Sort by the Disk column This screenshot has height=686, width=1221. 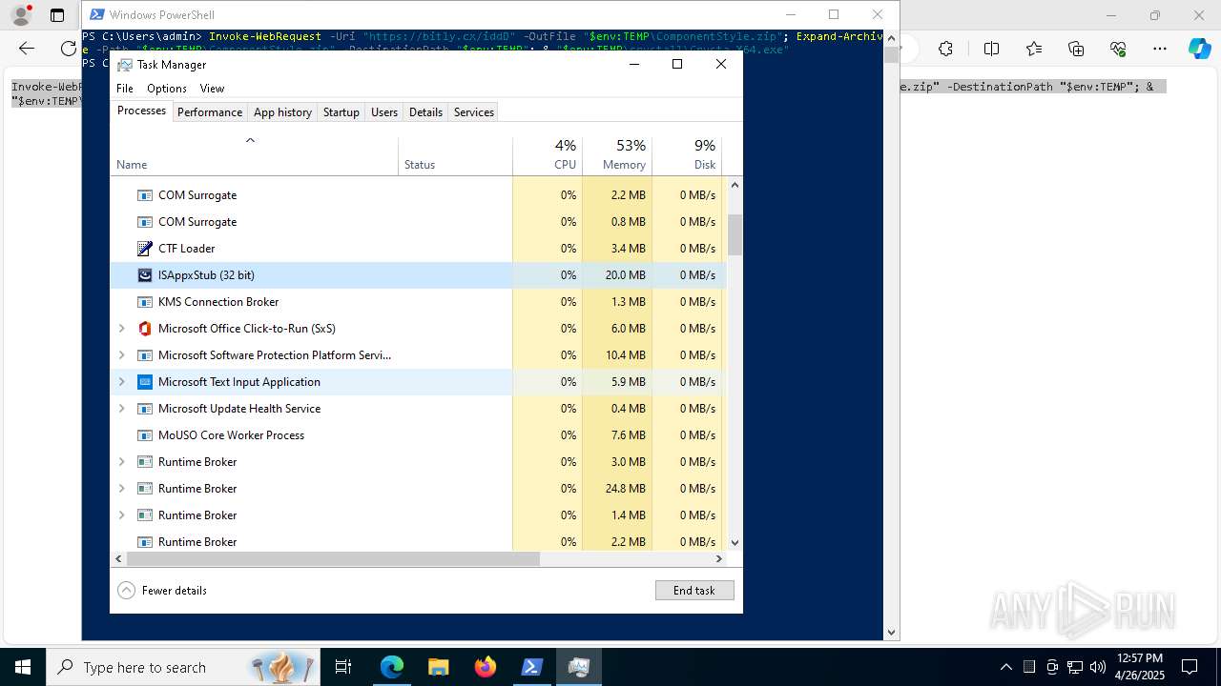pyautogui.click(x=687, y=156)
